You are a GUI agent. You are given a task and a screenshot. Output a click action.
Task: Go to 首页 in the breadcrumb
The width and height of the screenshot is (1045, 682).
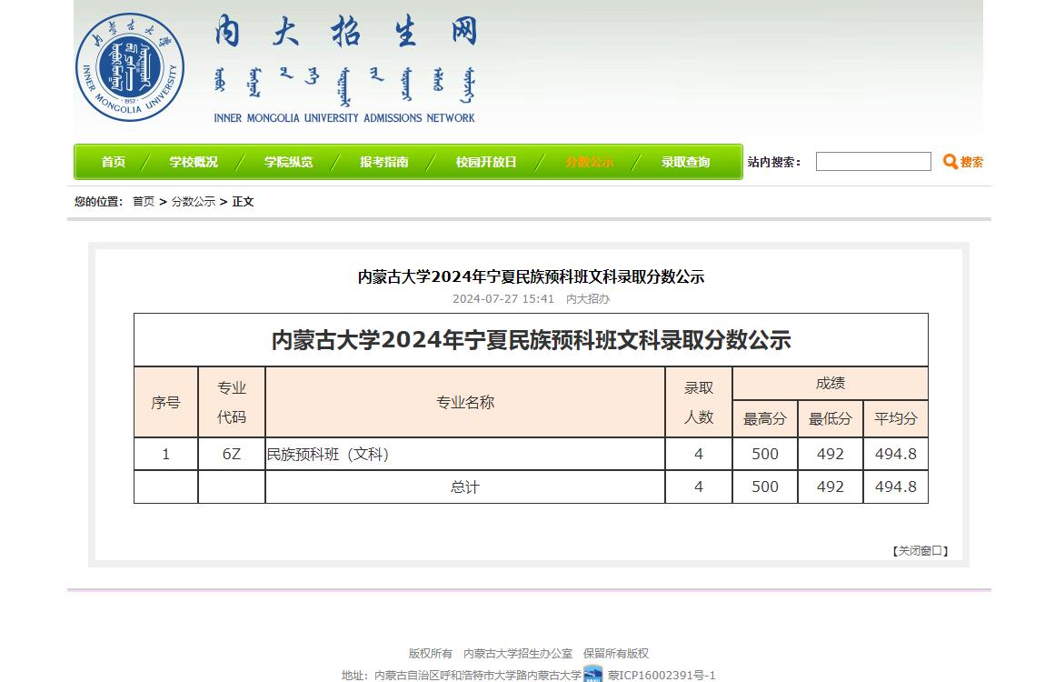[x=144, y=201]
